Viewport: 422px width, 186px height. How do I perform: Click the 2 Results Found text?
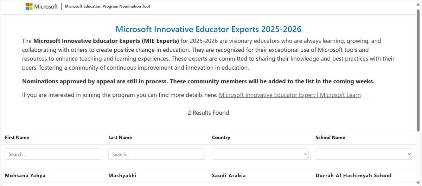[x=209, y=113]
